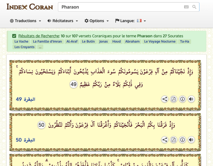Play audio recitation of verse 50
Screen dimensions: 213x166
(x=191, y=140)
